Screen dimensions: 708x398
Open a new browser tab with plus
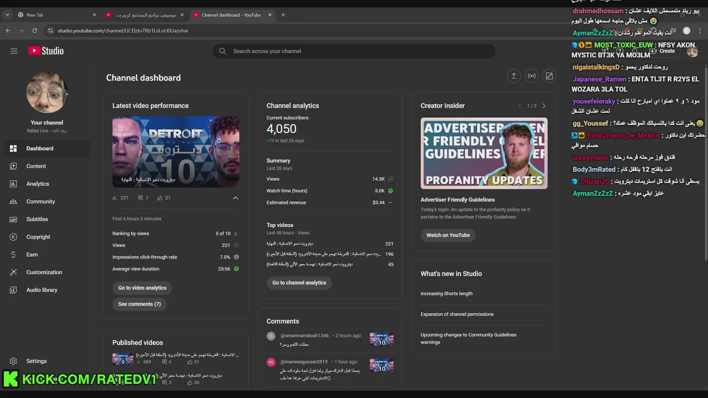pyautogui.click(x=283, y=15)
